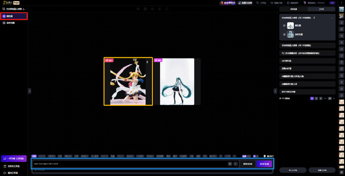Click the purple add-time button beside remaining time
345x176 pixels.
(x=332, y=3)
